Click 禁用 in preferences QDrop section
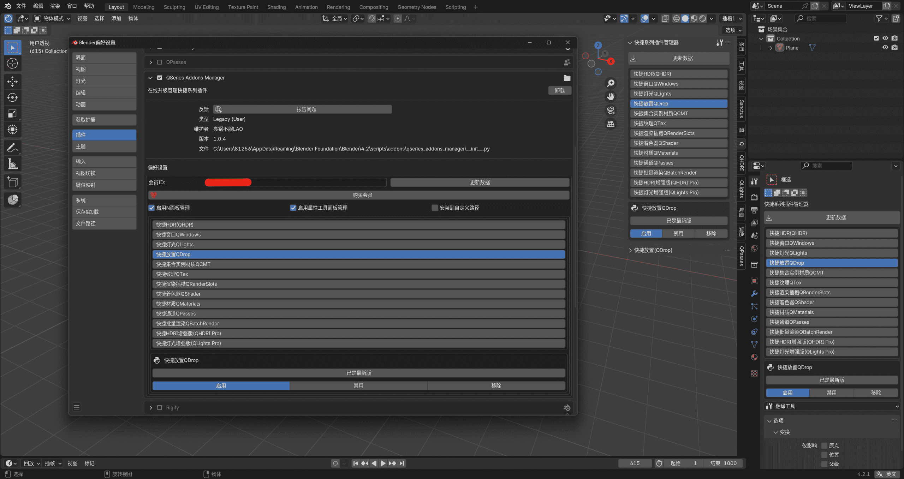 click(358, 385)
